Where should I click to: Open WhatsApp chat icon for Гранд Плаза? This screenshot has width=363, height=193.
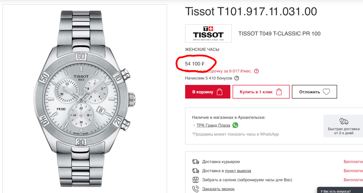235,125
